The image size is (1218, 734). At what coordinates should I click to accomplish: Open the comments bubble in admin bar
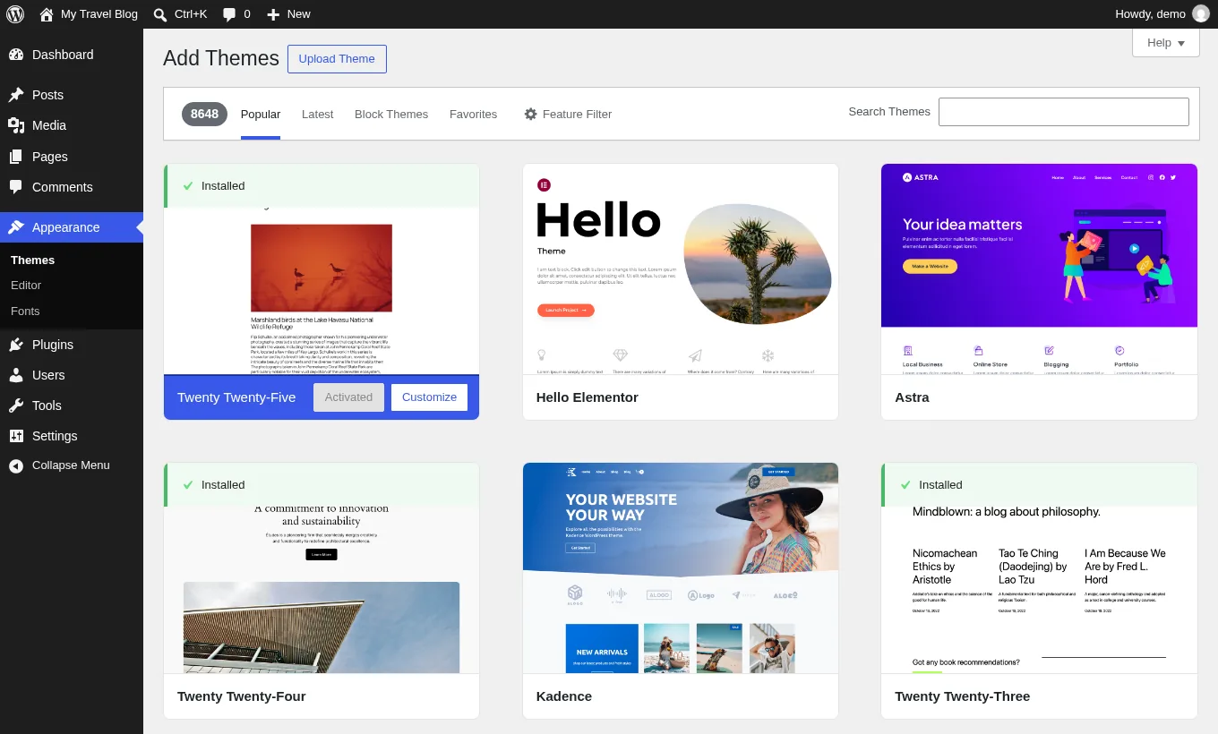[229, 14]
